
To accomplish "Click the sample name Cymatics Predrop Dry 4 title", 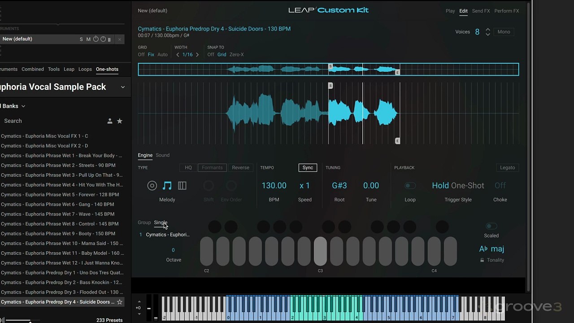I will point(214,29).
